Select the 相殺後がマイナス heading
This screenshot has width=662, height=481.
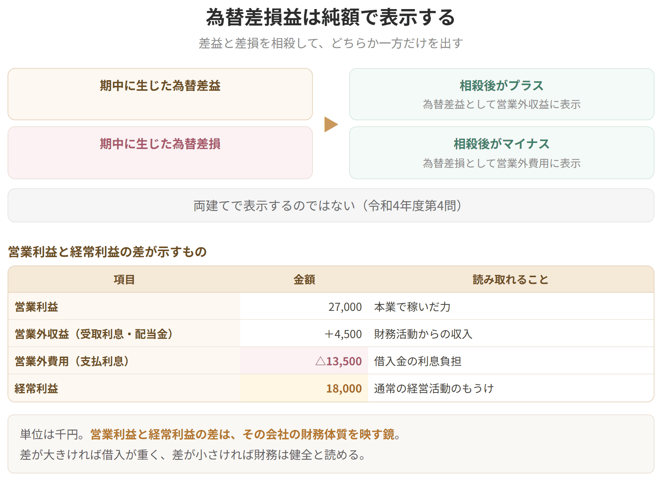point(501,144)
